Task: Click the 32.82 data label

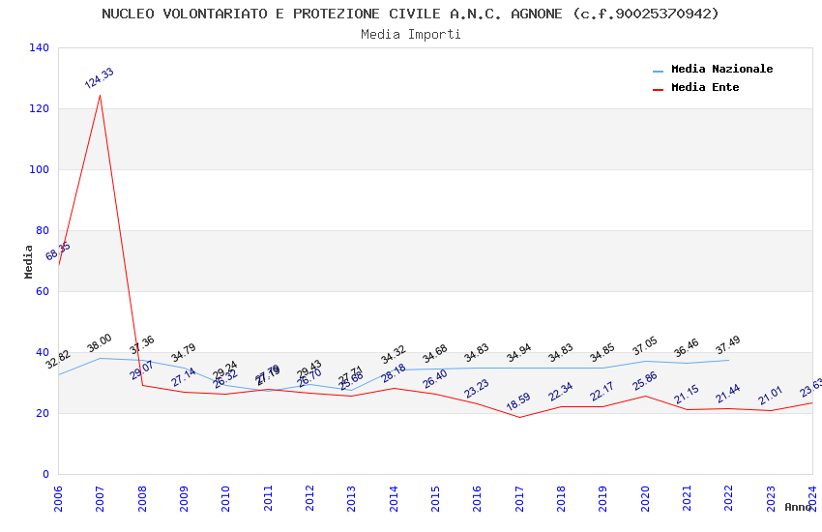Action: (x=58, y=360)
